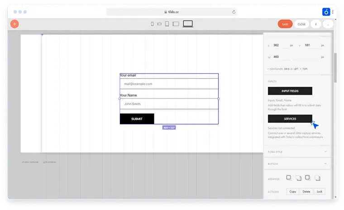Click the orange plus add-element button

(x=14, y=24)
